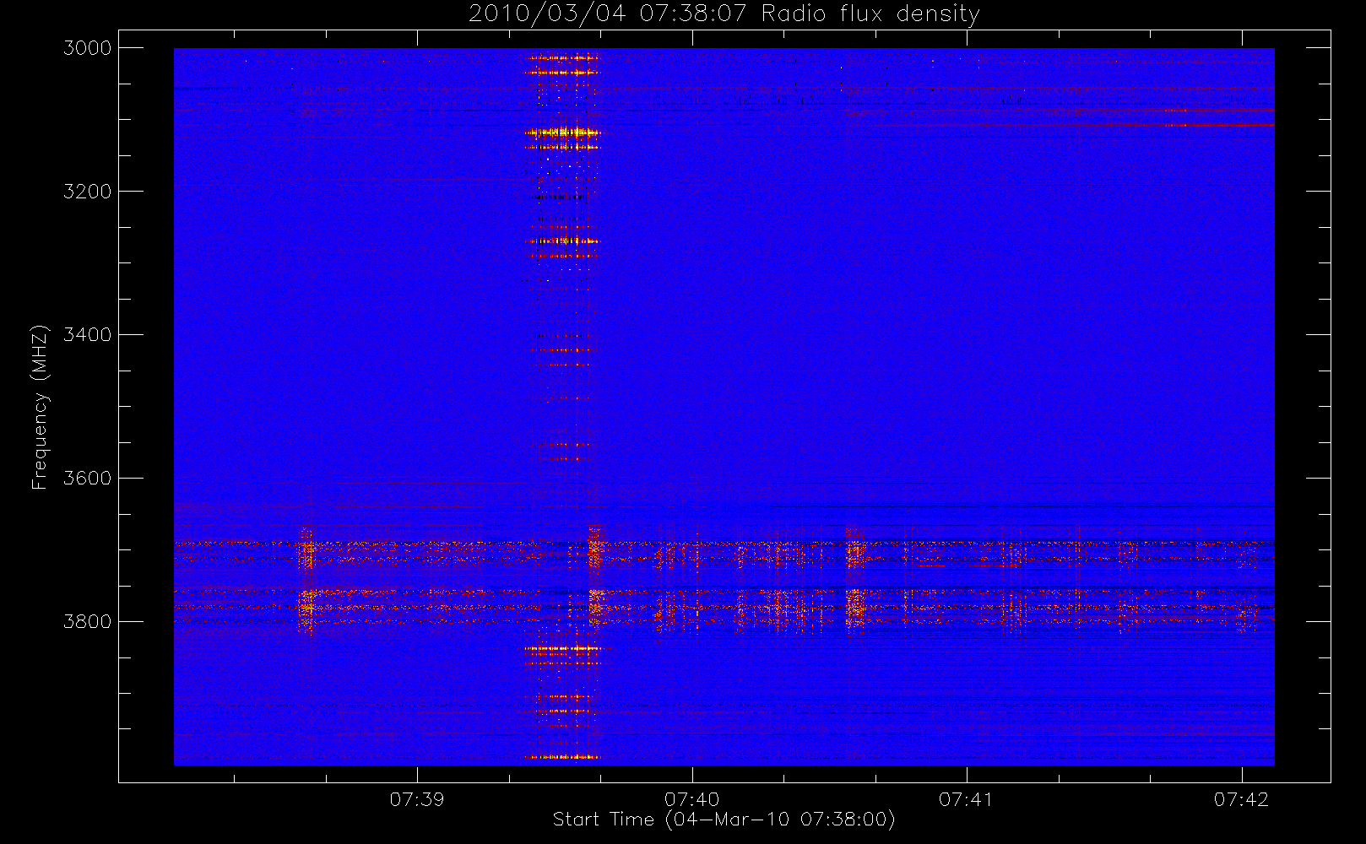Click the 3600 frequency tick label
1366x844 pixels.
(x=88, y=479)
